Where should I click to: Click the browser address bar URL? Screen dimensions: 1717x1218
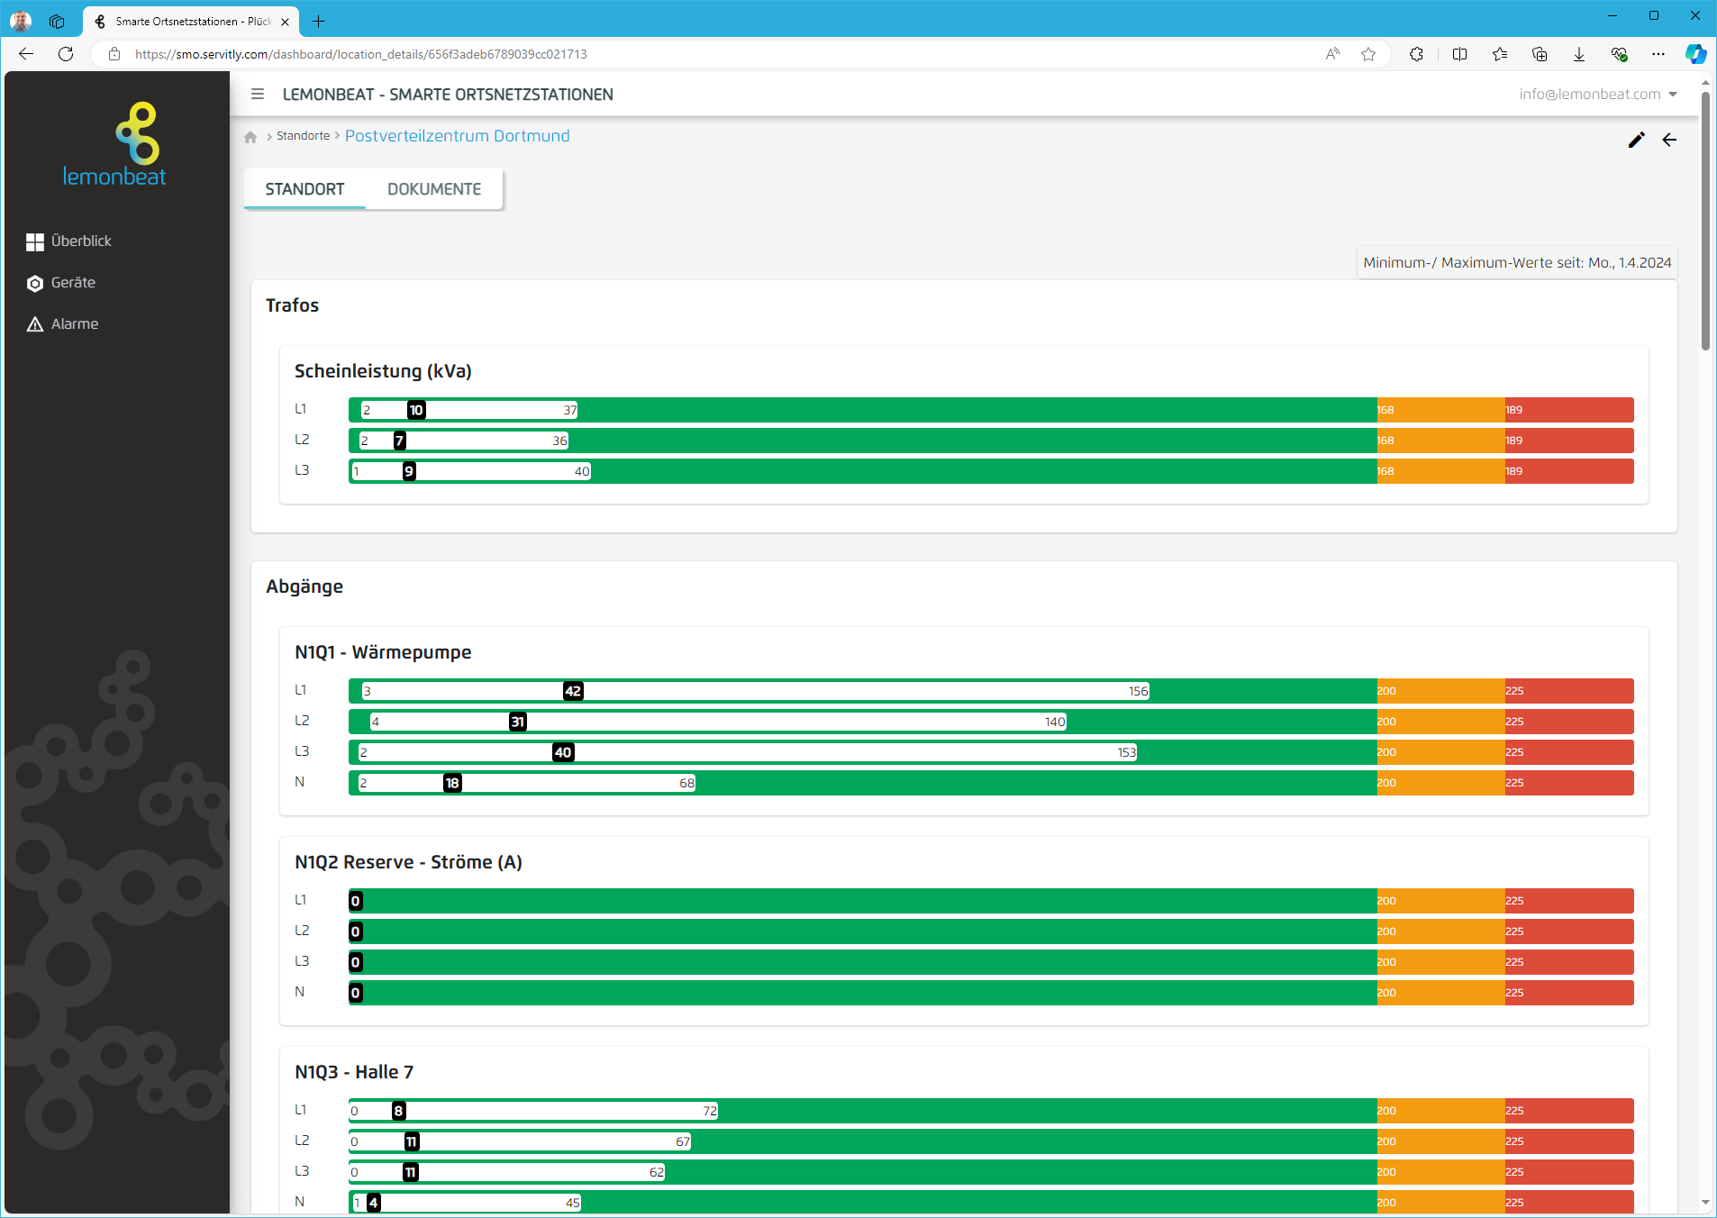tap(361, 54)
